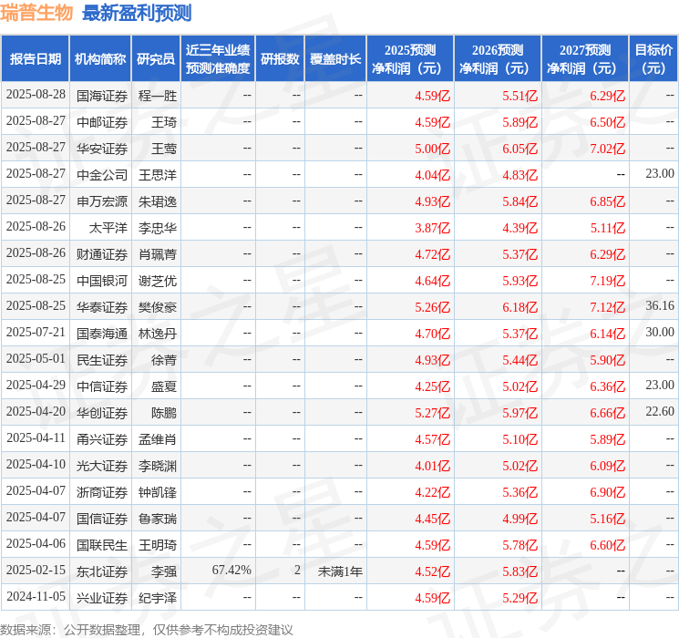The width and height of the screenshot is (679, 638).
Task: Click the 67.42% accuracy value
Action: (x=231, y=570)
